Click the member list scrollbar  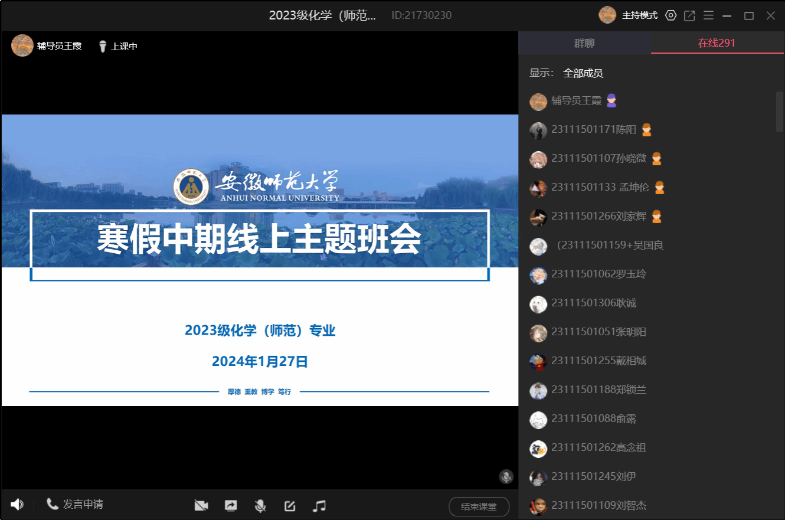779,111
